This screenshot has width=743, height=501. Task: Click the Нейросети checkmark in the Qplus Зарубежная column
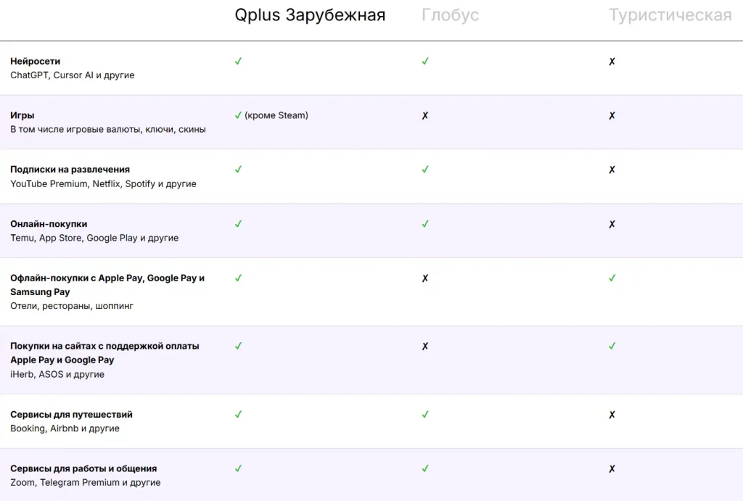click(238, 62)
